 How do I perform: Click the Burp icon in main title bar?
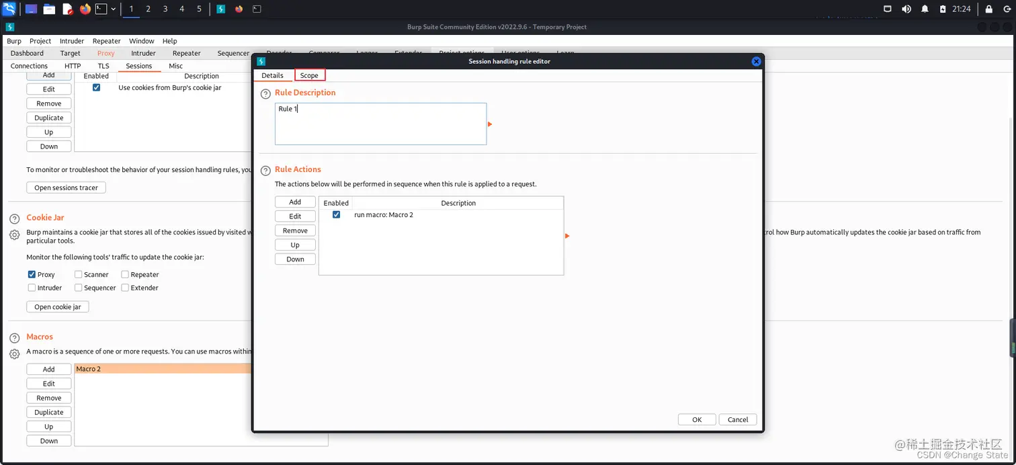pyautogui.click(x=9, y=27)
